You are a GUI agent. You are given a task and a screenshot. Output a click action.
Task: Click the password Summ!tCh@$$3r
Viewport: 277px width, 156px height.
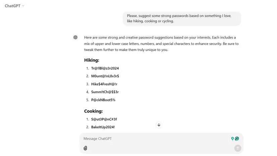click(105, 92)
